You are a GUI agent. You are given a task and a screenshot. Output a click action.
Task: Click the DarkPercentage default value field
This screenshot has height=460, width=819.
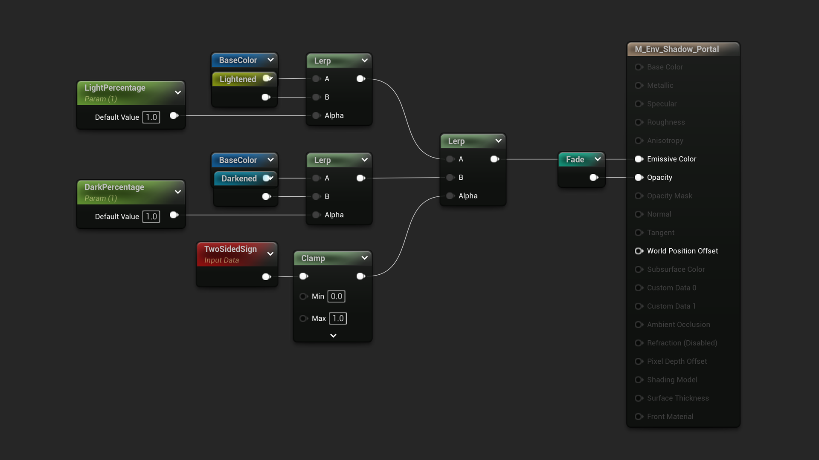pyautogui.click(x=151, y=216)
